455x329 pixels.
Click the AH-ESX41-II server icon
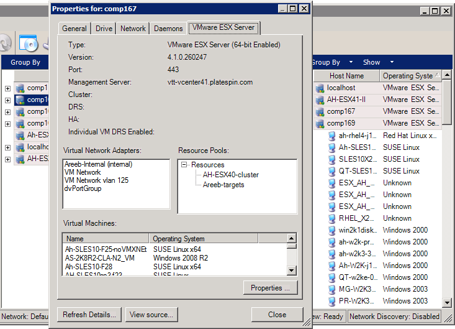click(320, 100)
